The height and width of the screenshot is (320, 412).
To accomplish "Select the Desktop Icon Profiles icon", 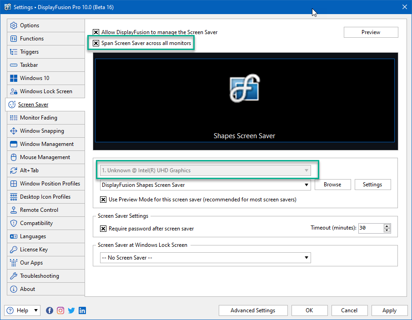I will click(13, 197).
